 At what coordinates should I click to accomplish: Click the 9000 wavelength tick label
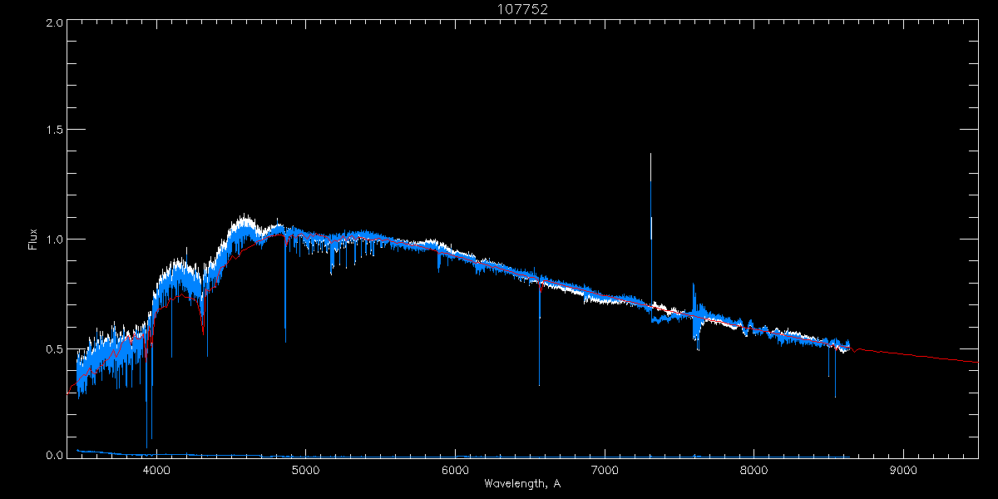[903, 470]
